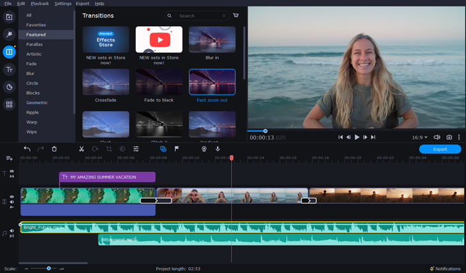Take snapshot with camera icon

(x=449, y=137)
